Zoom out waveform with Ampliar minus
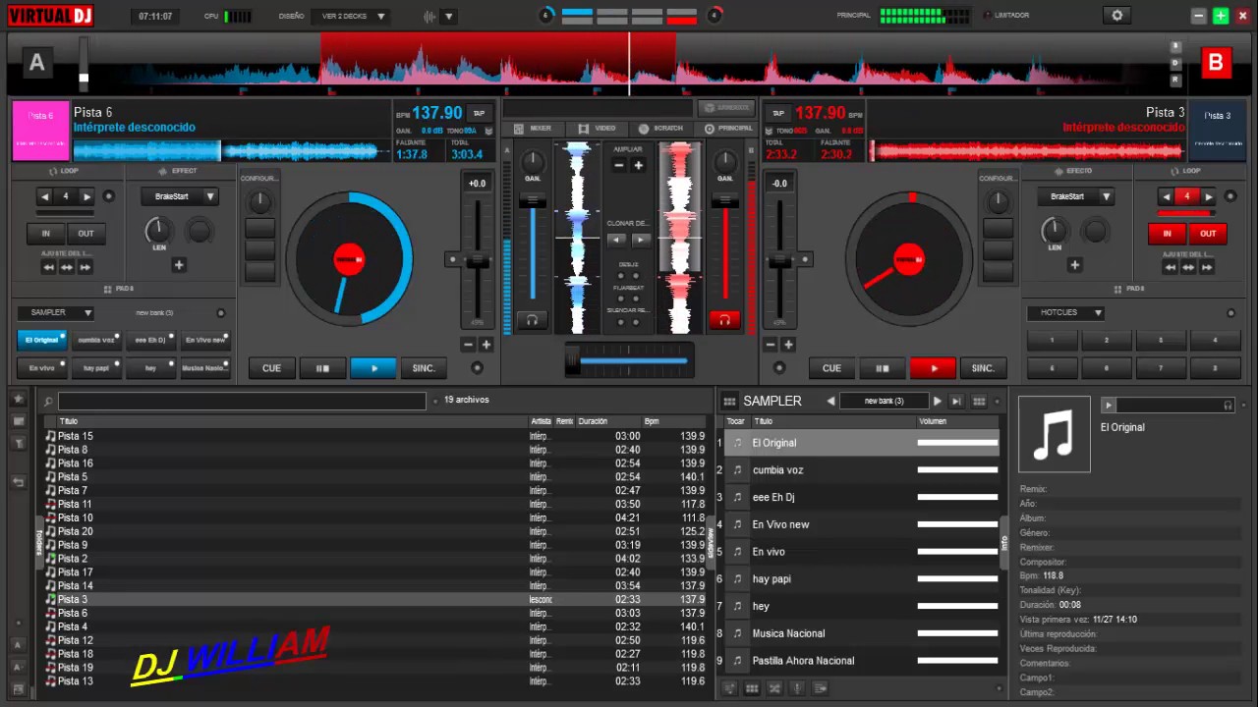The height and width of the screenshot is (707, 1258). point(620,165)
